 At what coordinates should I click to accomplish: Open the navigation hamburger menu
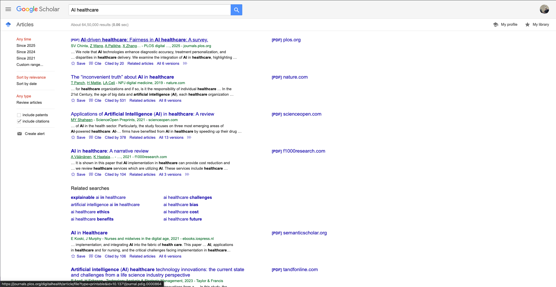click(8, 9)
